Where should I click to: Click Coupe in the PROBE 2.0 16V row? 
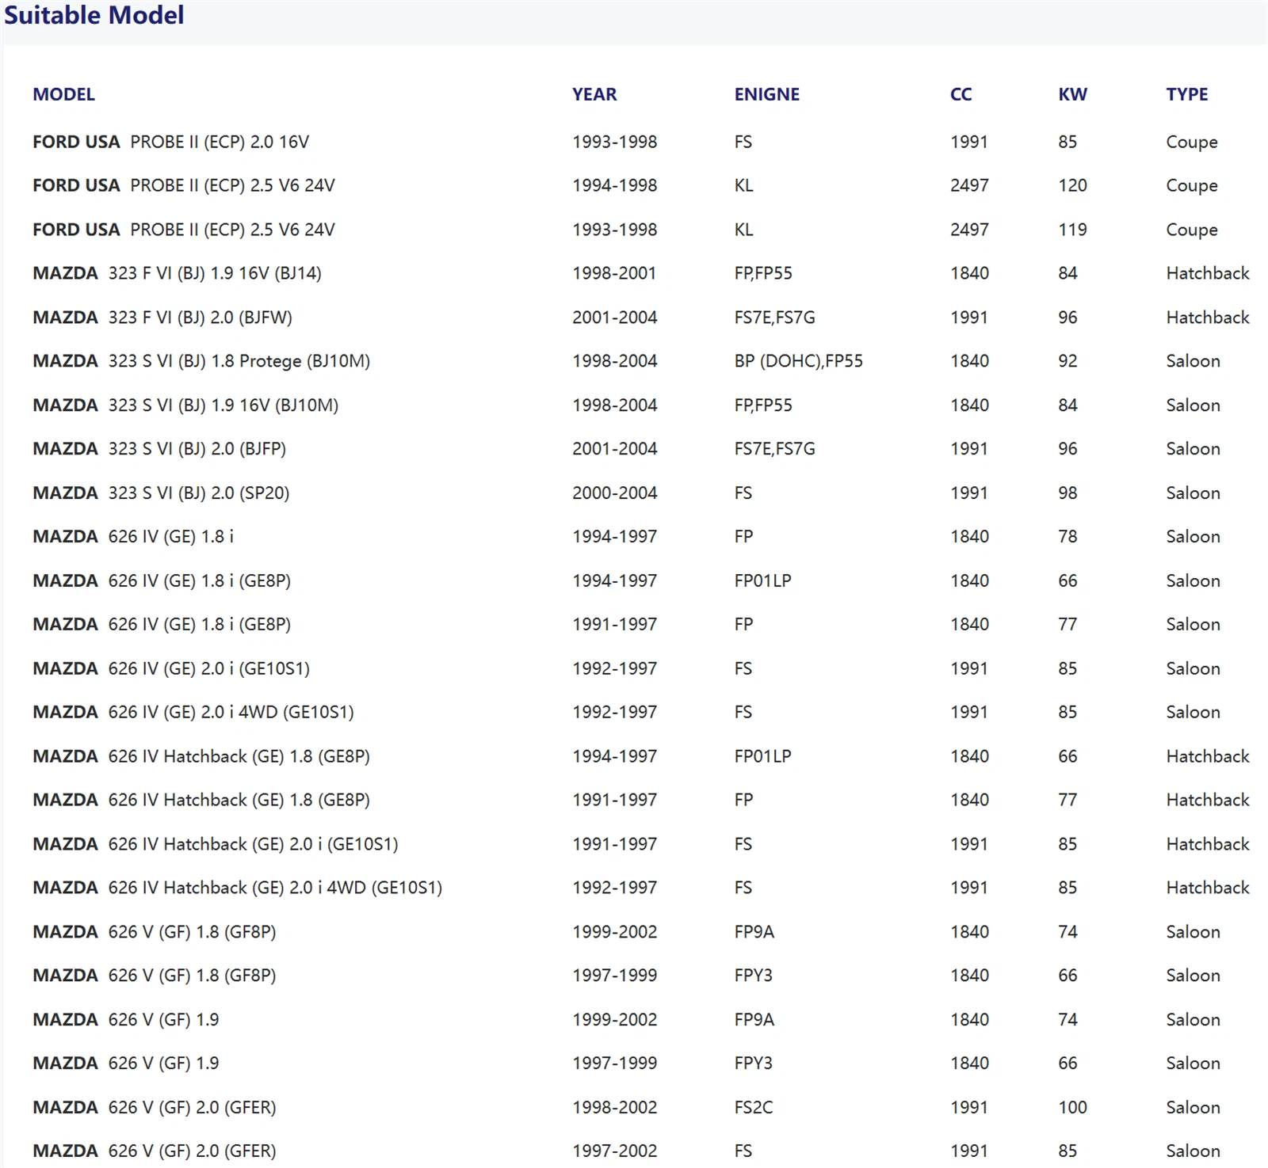[x=1191, y=143]
